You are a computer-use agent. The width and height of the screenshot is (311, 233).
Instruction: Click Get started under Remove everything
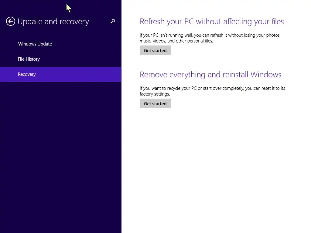click(155, 104)
